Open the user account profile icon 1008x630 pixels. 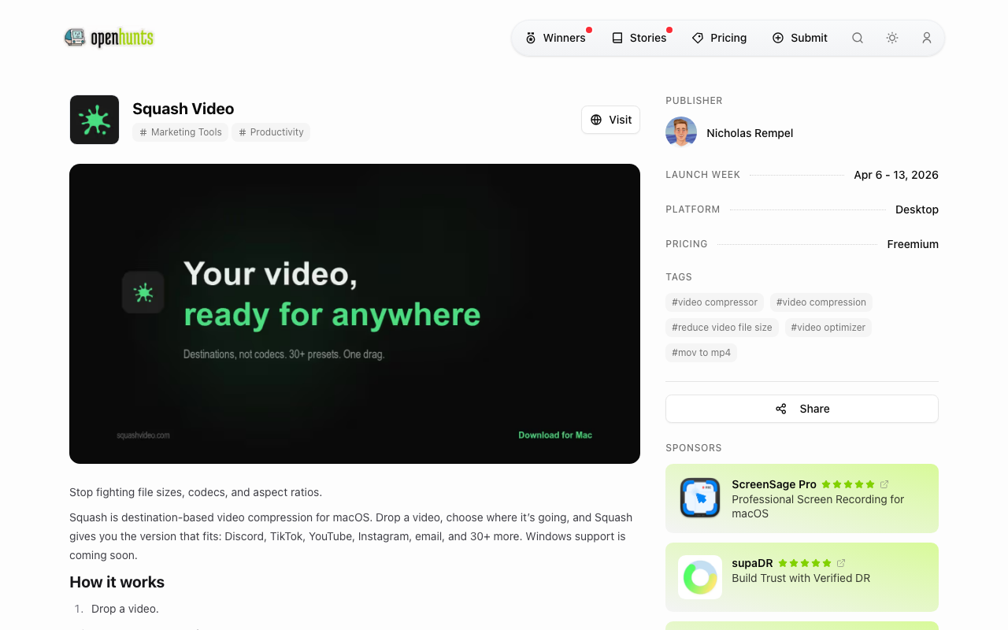coord(927,38)
